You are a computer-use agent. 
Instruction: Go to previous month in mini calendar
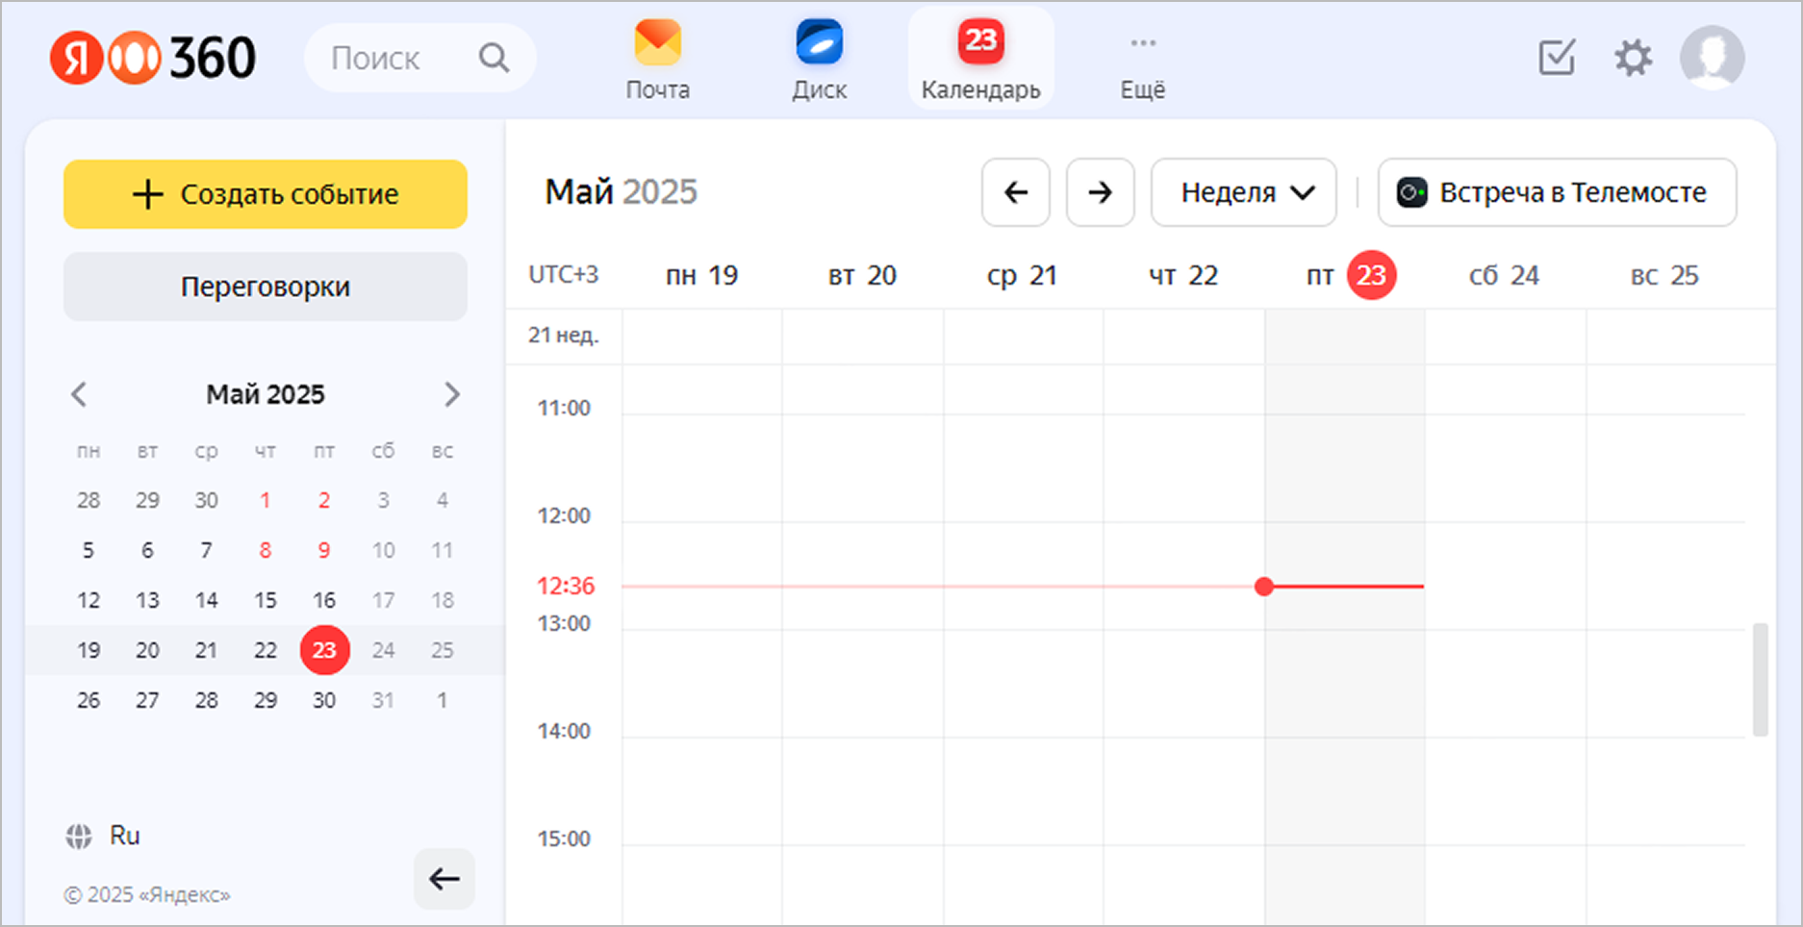(80, 394)
